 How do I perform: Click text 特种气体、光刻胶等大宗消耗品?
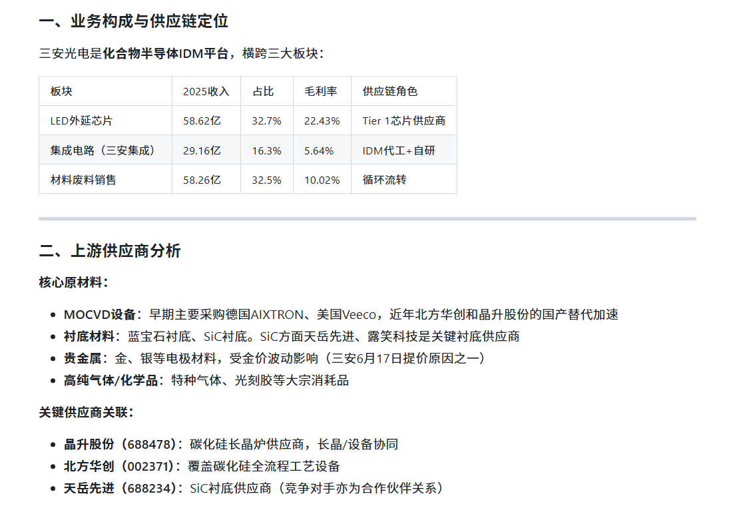click(x=260, y=380)
